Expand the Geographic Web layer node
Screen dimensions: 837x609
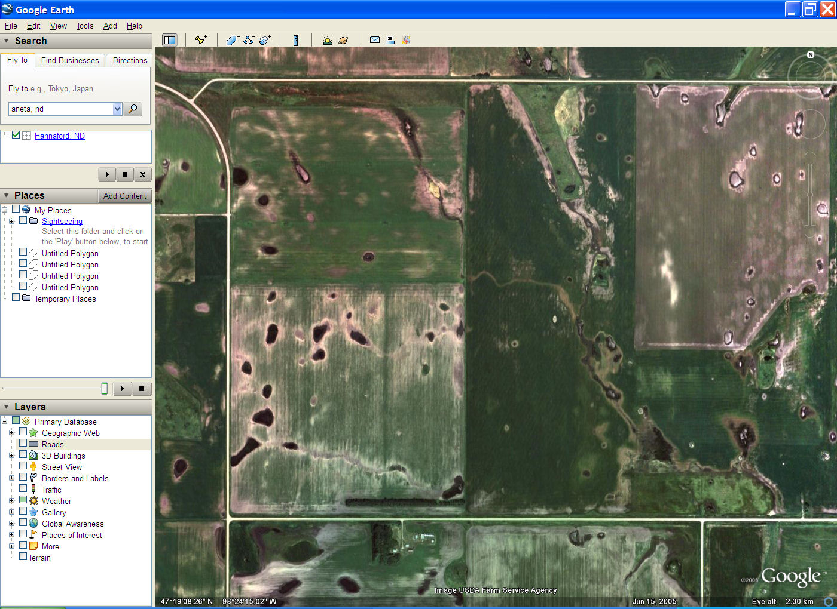(11, 432)
